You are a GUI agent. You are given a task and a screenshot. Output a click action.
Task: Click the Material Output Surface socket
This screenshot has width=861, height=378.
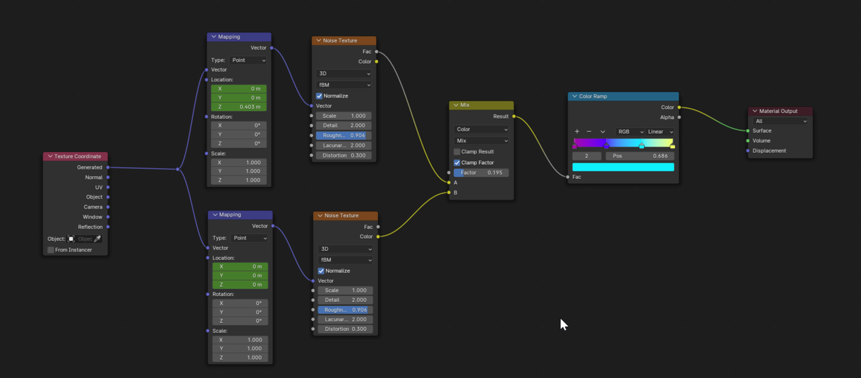(x=748, y=130)
